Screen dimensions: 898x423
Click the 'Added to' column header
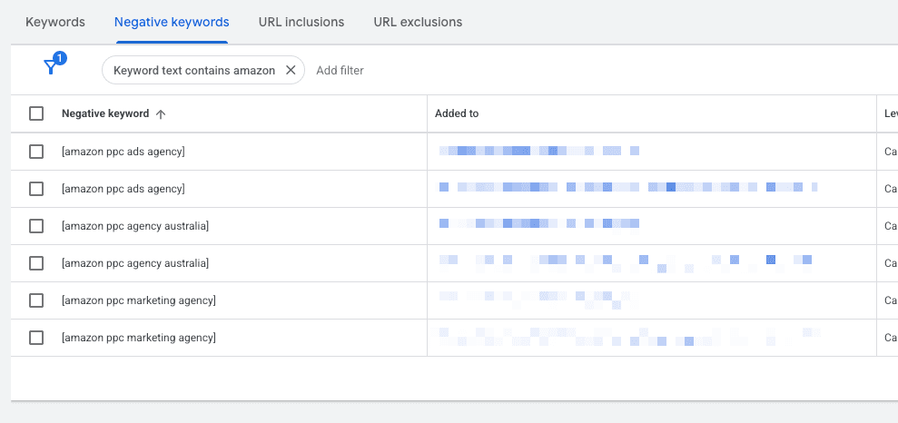(x=457, y=113)
